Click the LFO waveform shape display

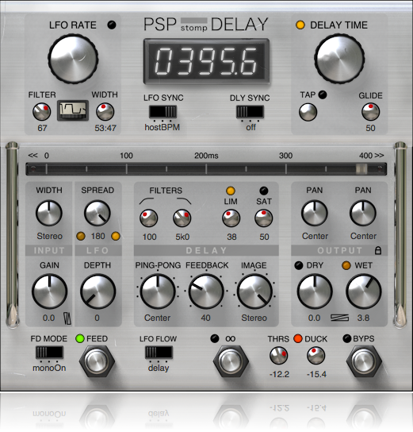click(x=73, y=110)
